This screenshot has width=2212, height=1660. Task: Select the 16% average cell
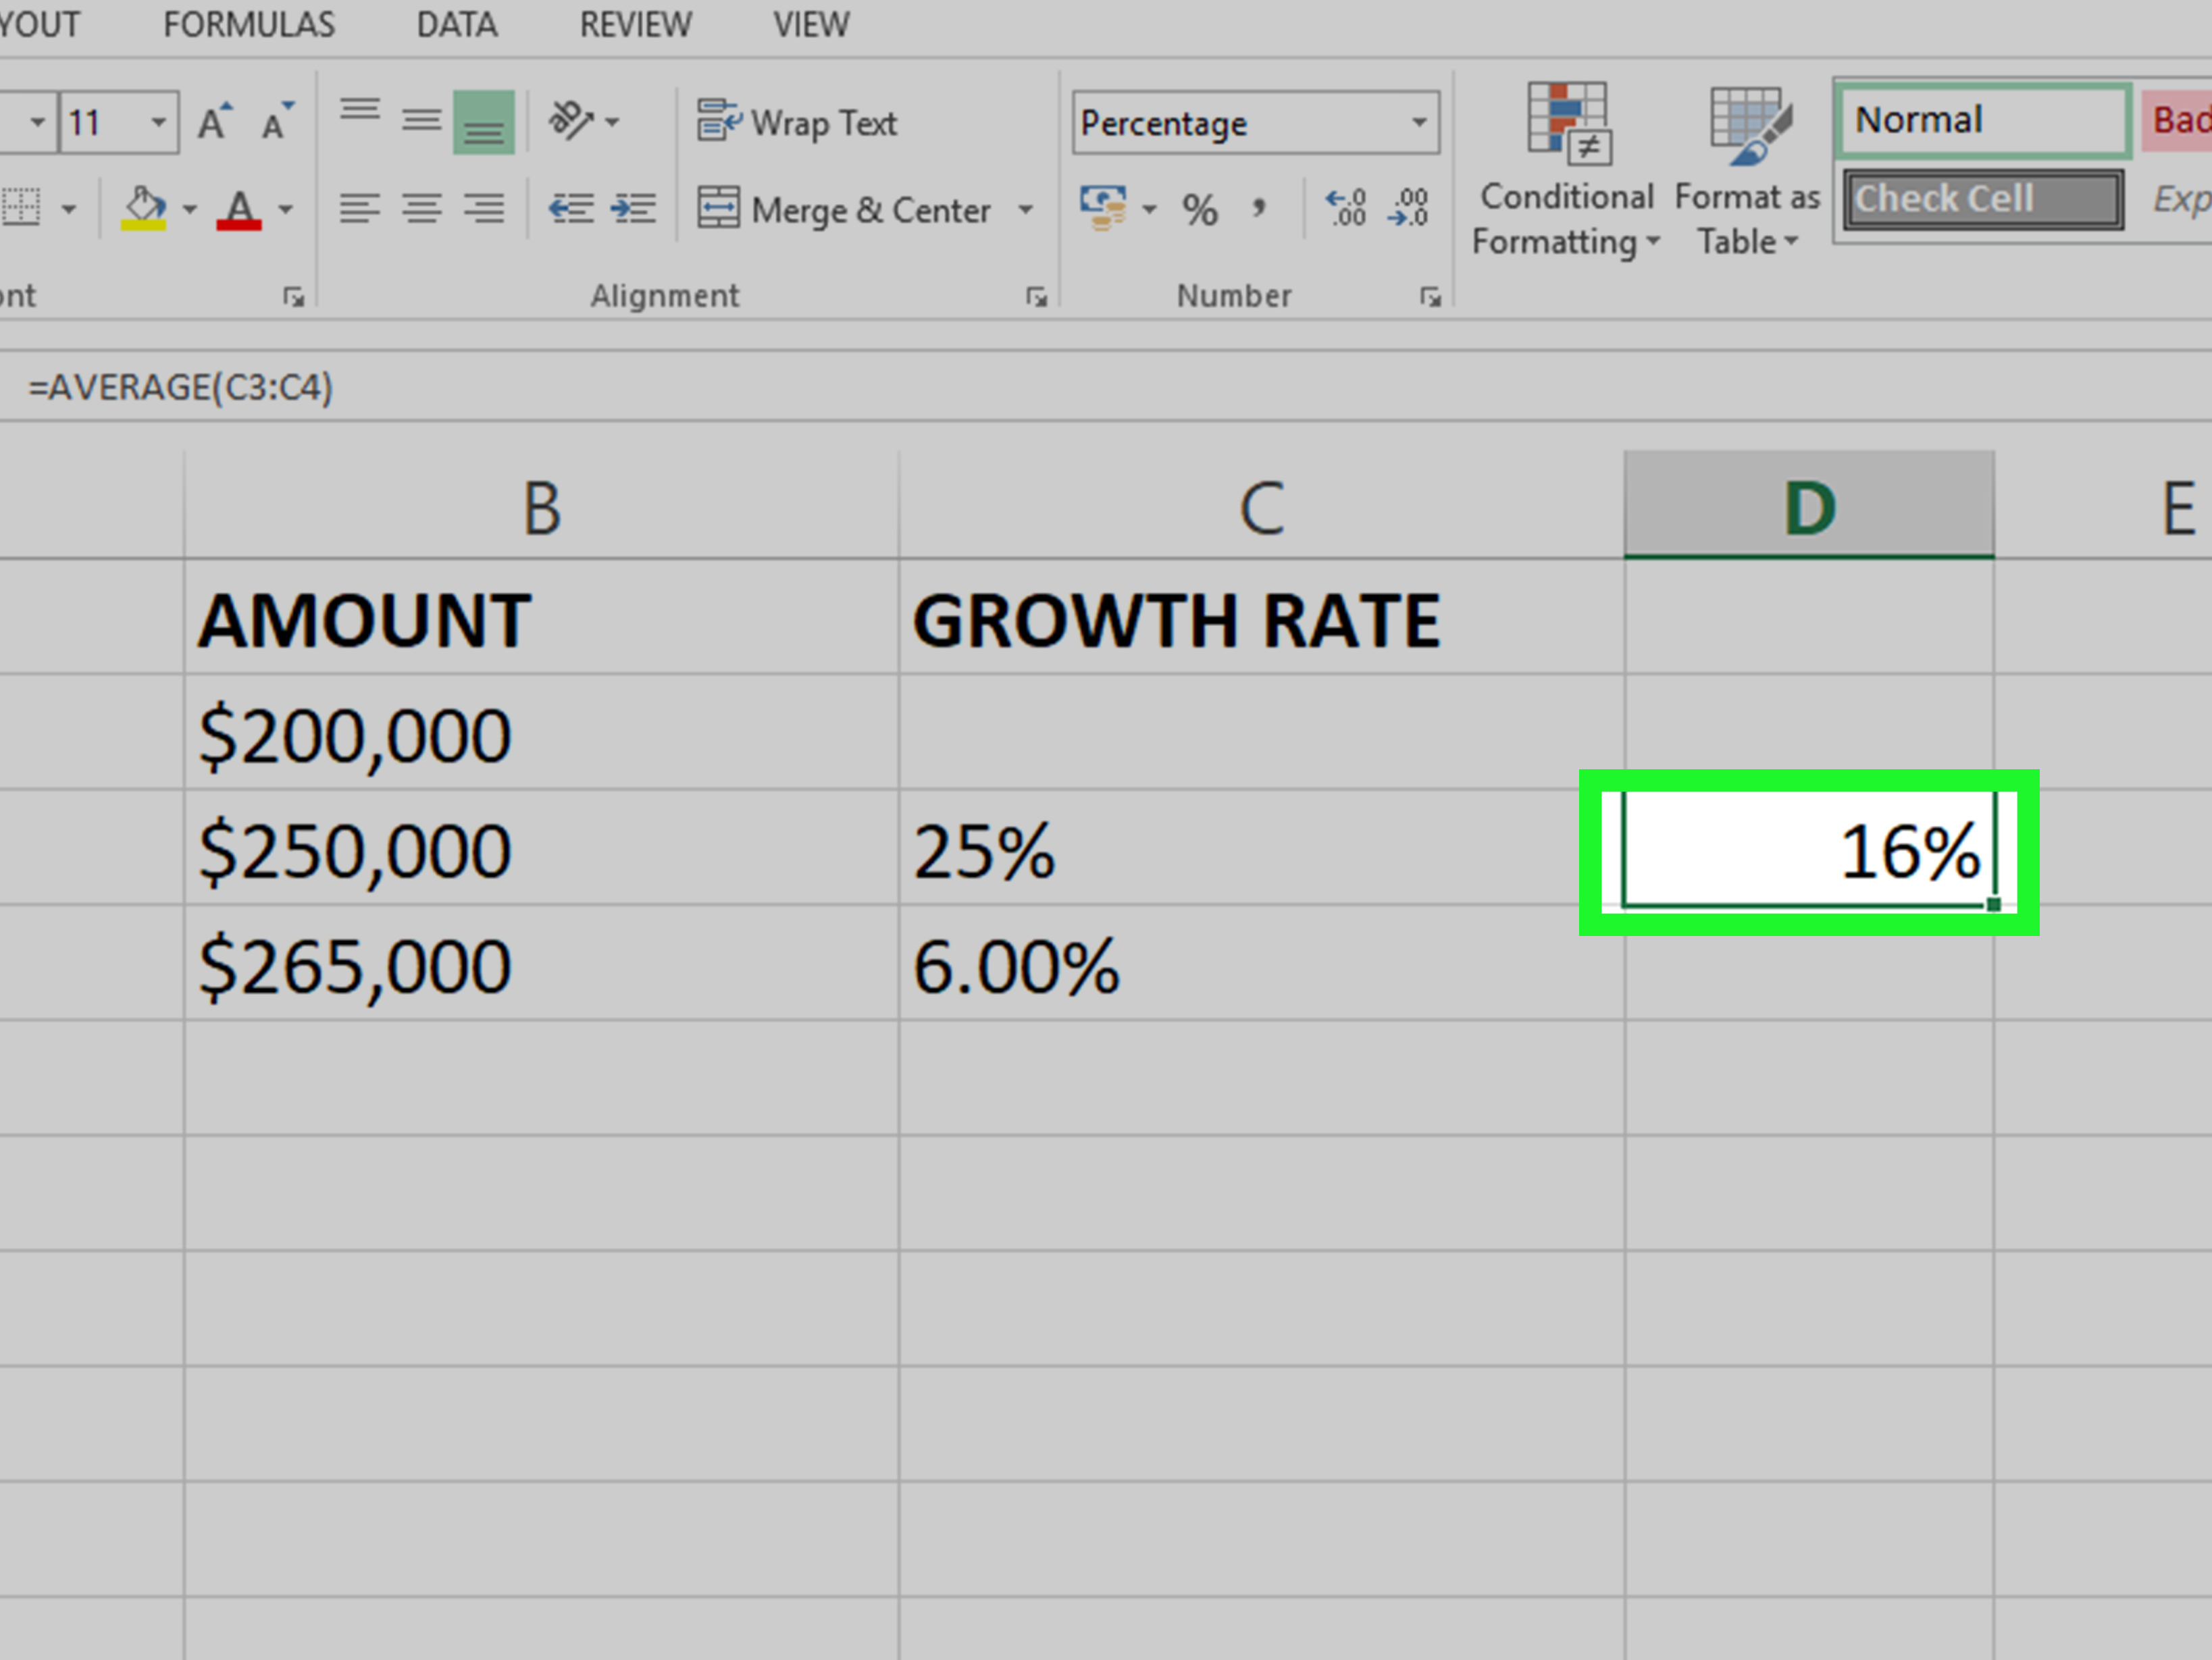(1809, 850)
